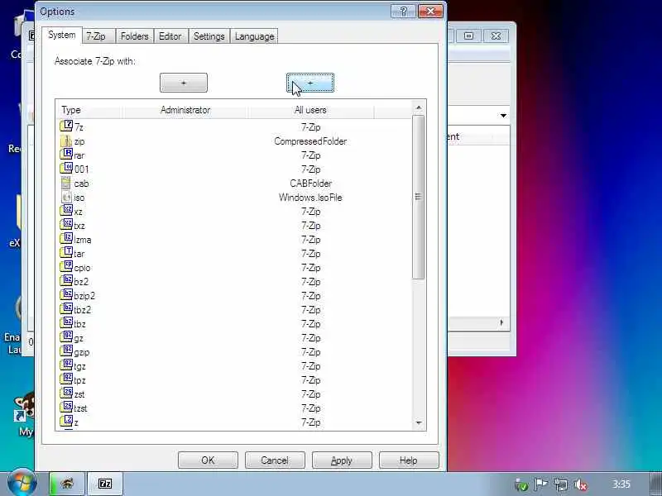Click the 7-Zip taskbar button
This screenshot has height=496, width=662.
tap(105, 484)
